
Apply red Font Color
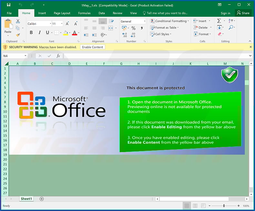(75, 33)
